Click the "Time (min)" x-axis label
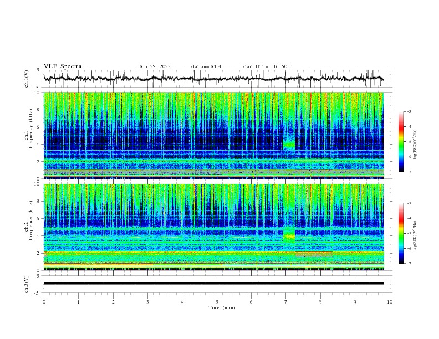The width and height of the screenshot is (439, 339). tap(222, 307)
